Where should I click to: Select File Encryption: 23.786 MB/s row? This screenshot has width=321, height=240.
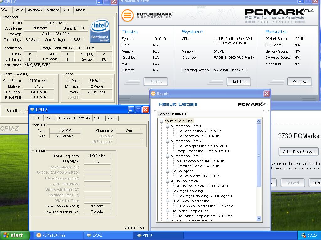click(198, 136)
